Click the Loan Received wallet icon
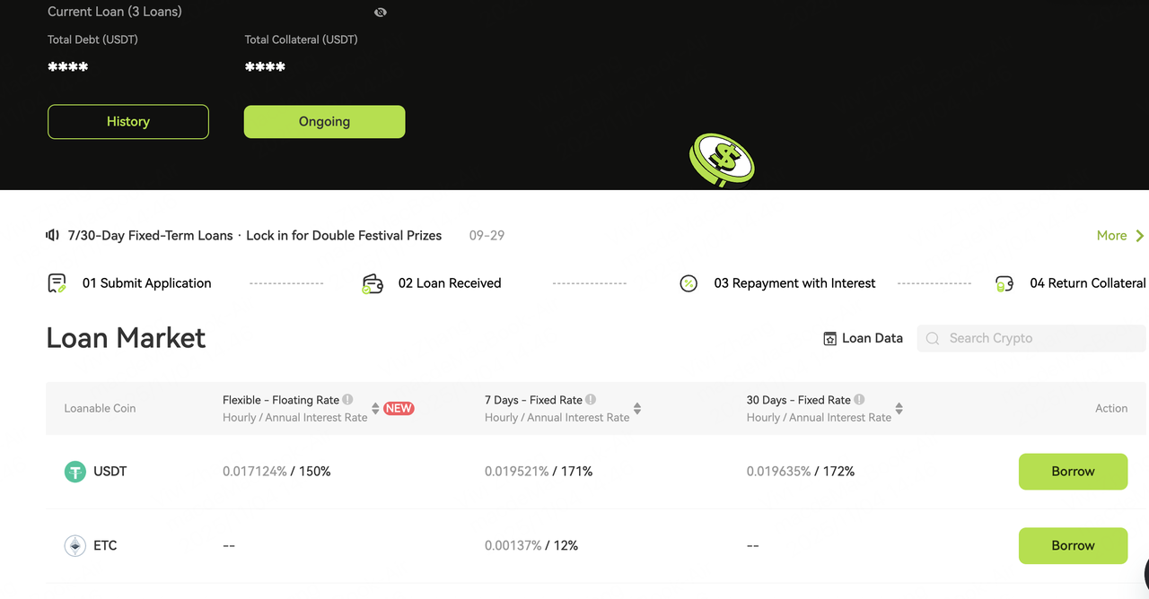 (373, 283)
